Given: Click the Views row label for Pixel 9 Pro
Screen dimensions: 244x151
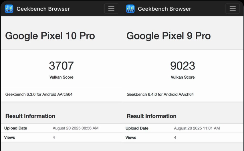Looking at the screenshot, I should [x=131, y=138].
